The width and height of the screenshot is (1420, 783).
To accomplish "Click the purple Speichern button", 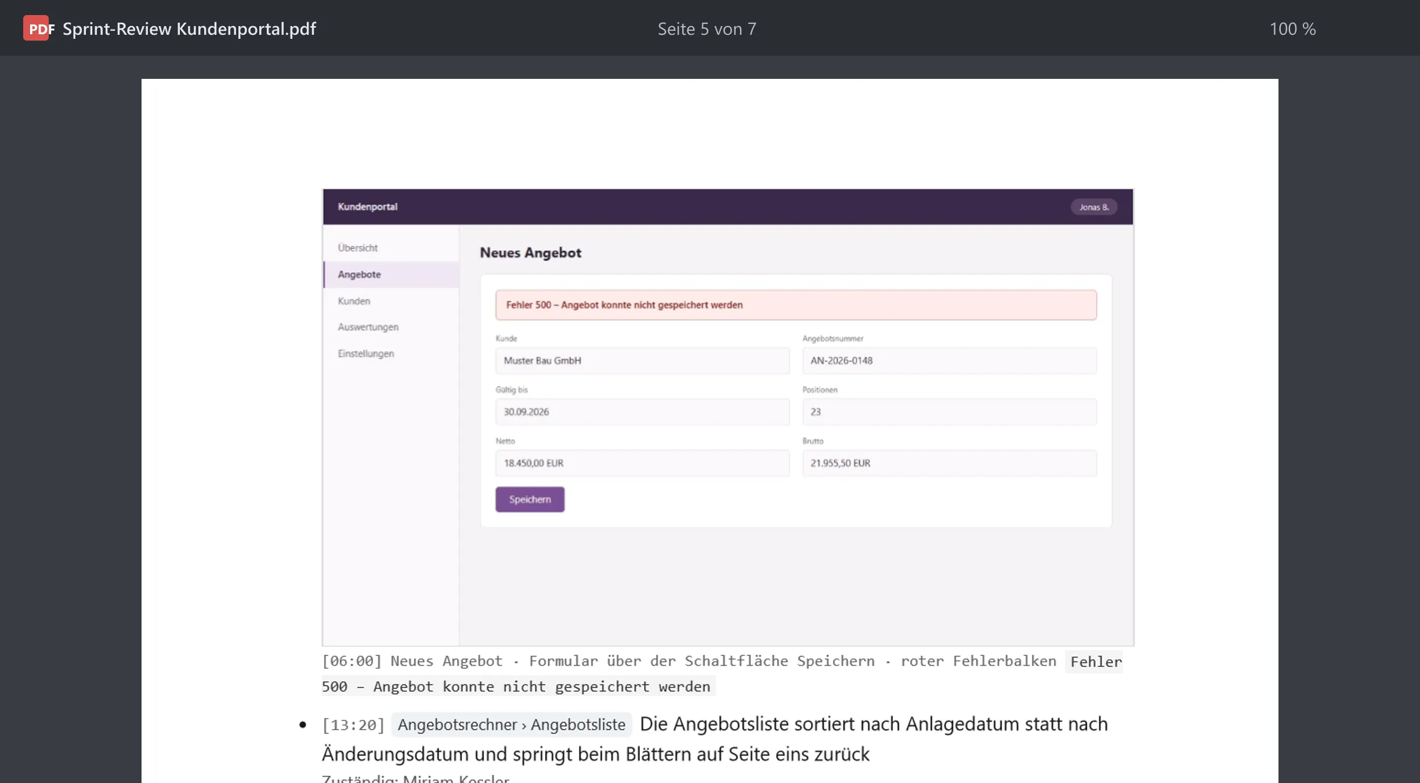I will tap(530, 499).
